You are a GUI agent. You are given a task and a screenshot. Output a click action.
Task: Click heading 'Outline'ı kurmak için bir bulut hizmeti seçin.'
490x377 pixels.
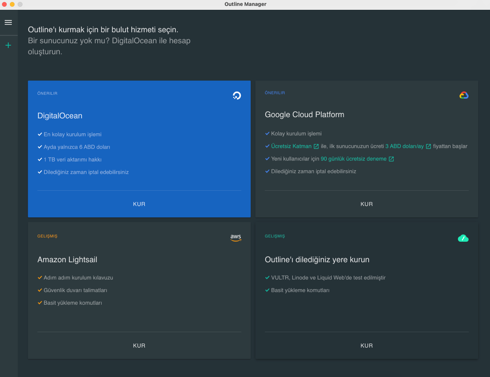coord(103,30)
